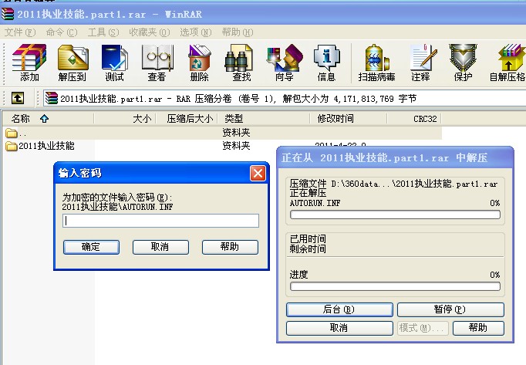
Task: Sort by Size (大小) column header
Action: click(x=125, y=119)
